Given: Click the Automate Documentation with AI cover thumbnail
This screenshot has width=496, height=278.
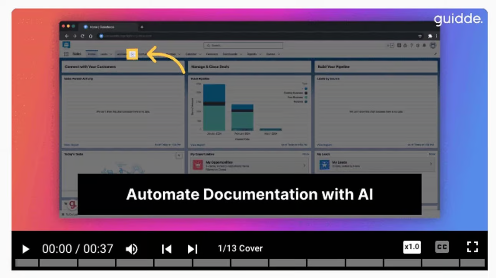Looking at the screenshot, I should tap(250, 119).
